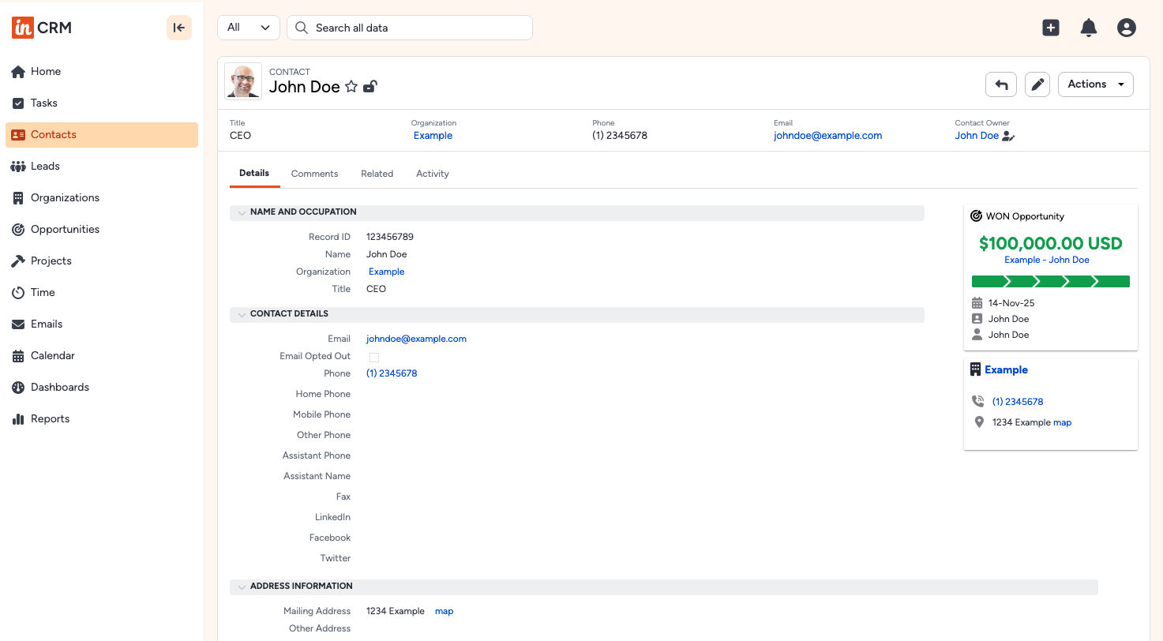Tick the Email Opted Out checkbox
The height and width of the screenshot is (641, 1163).
pyautogui.click(x=373, y=357)
